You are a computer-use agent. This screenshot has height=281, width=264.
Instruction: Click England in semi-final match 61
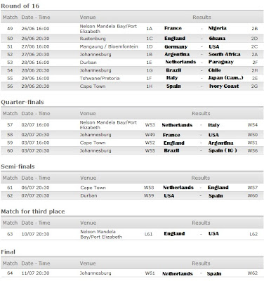[218, 188]
